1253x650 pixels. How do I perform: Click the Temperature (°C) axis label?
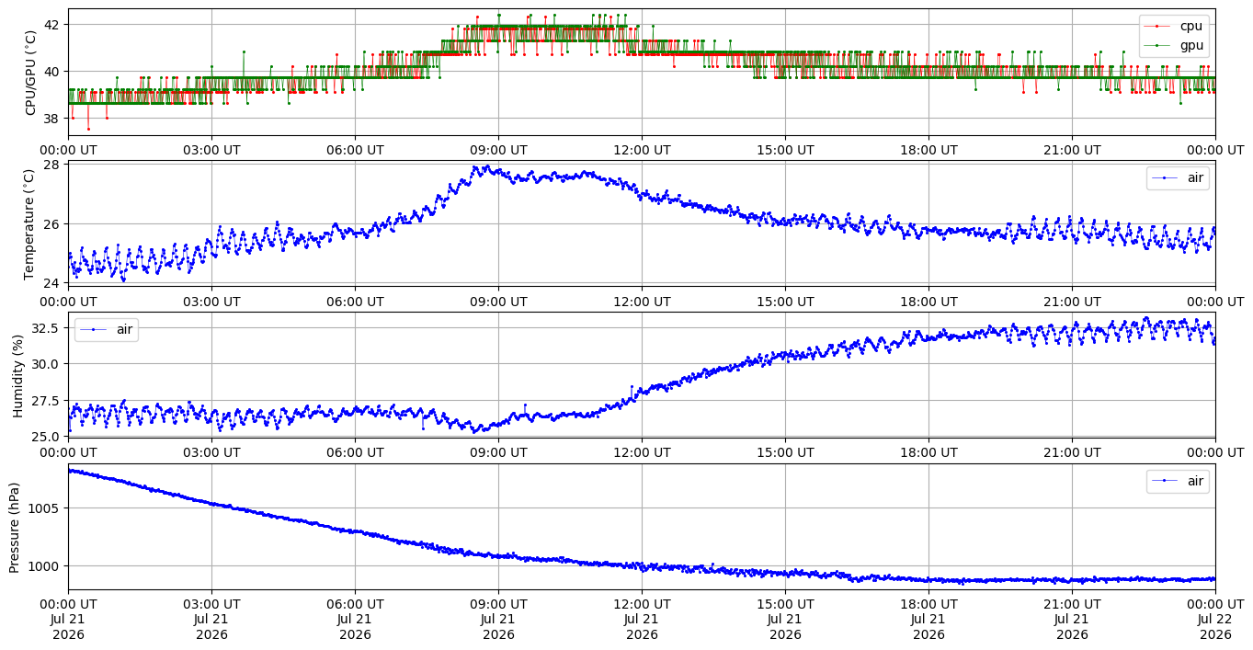(28, 223)
